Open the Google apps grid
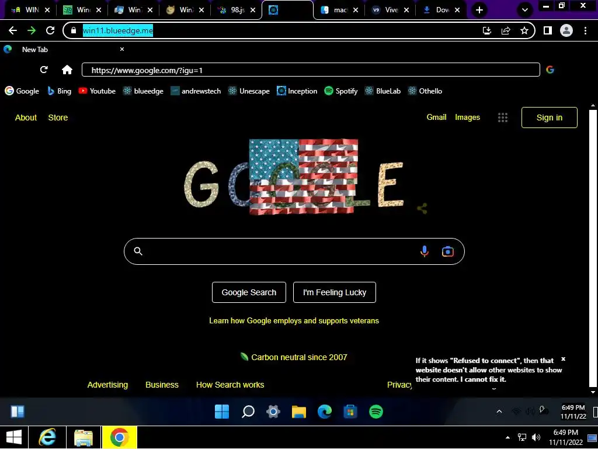 503,118
